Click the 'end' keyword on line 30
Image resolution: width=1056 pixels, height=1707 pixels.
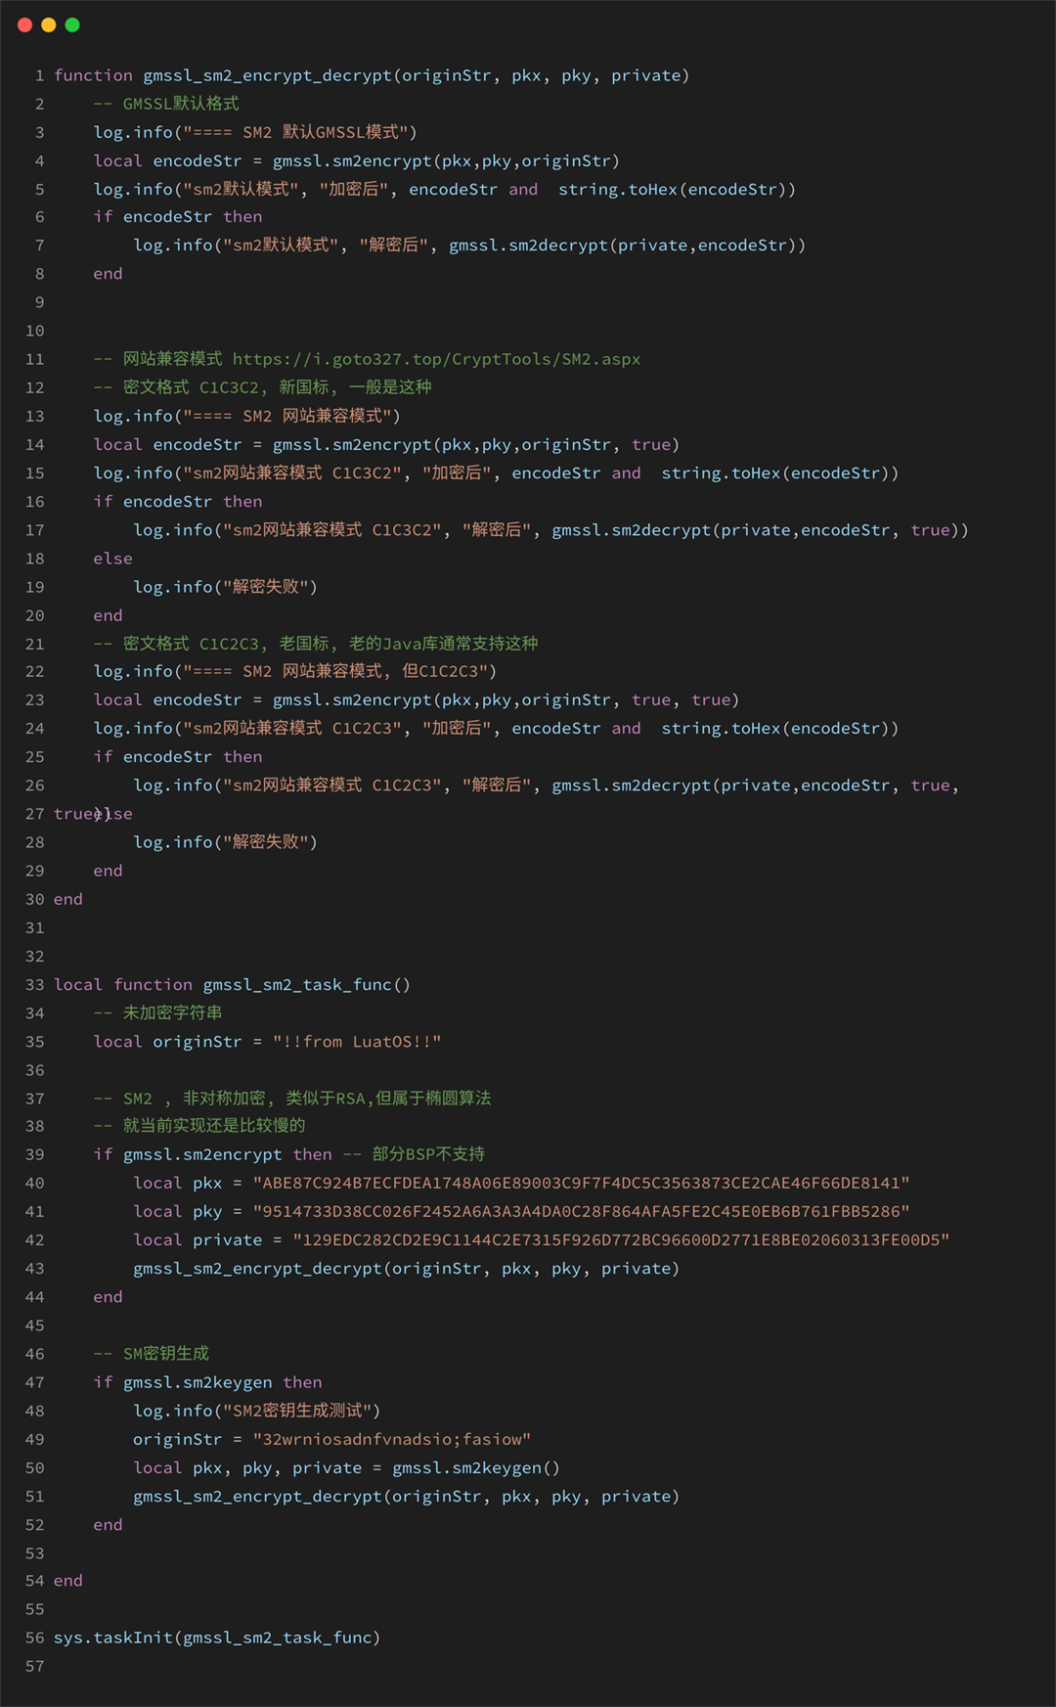(68, 899)
